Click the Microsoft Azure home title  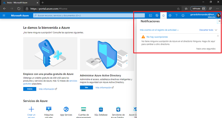(x=20, y=16)
